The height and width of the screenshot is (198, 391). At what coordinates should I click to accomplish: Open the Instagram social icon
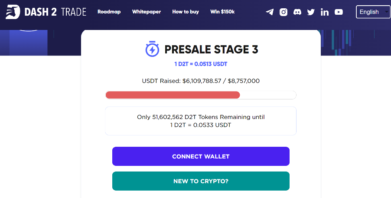[x=283, y=12]
